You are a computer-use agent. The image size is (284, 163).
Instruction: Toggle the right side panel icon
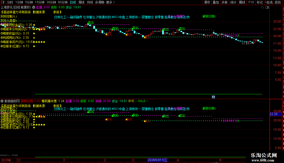pyautogui.click(x=267, y=8)
